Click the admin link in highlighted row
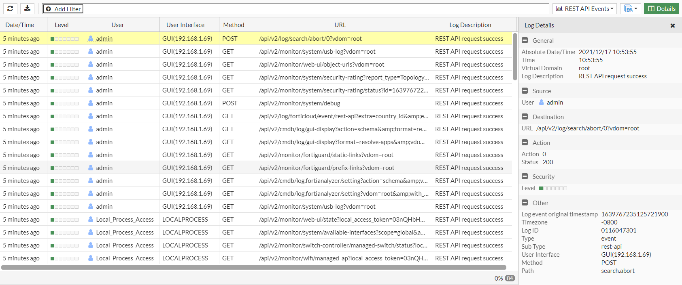 [x=104, y=39]
